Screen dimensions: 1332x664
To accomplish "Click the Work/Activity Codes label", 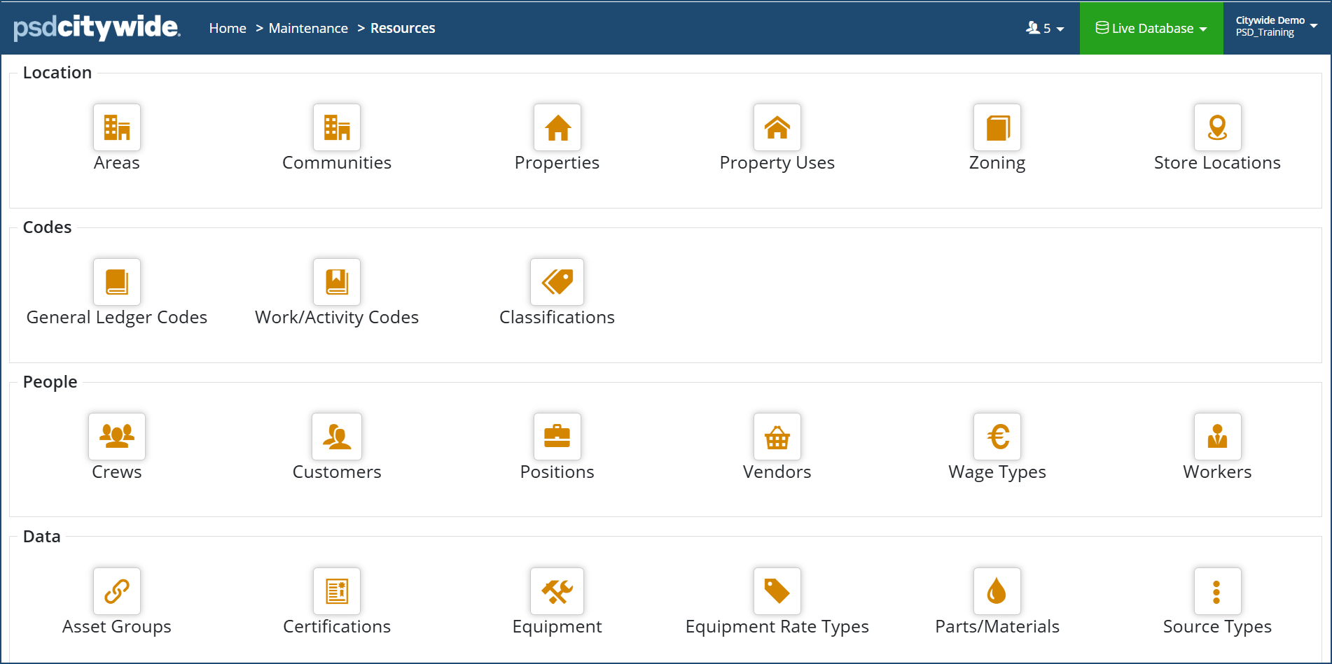I will [337, 318].
